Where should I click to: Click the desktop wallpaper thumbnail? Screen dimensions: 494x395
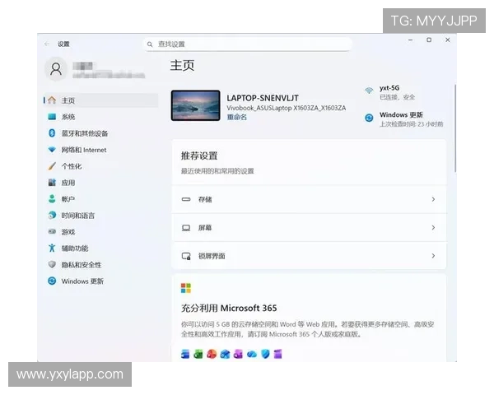coord(195,105)
